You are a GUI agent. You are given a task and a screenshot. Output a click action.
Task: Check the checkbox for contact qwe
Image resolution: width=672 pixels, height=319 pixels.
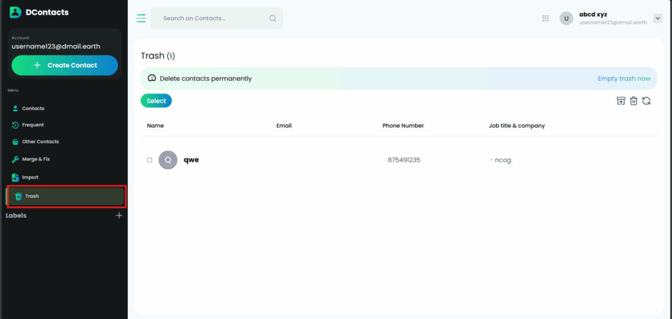tap(150, 160)
